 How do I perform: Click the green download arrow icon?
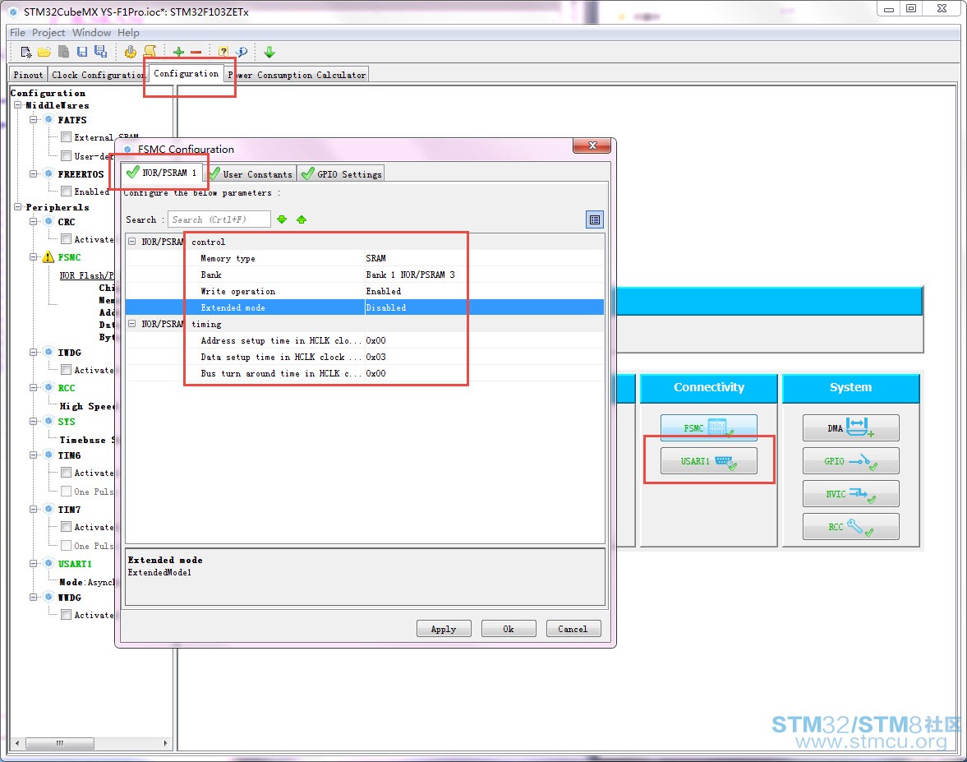(269, 52)
